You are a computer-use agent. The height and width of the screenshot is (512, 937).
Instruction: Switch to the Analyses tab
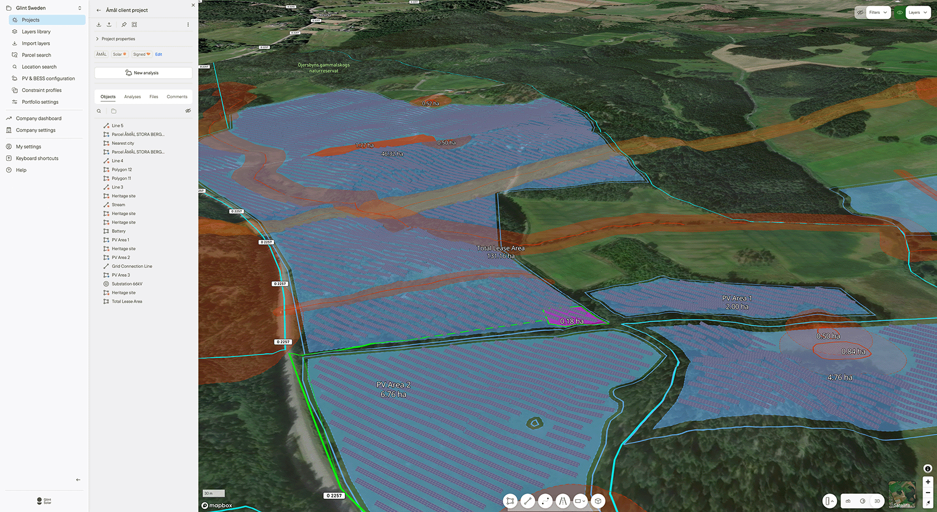(132, 97)
